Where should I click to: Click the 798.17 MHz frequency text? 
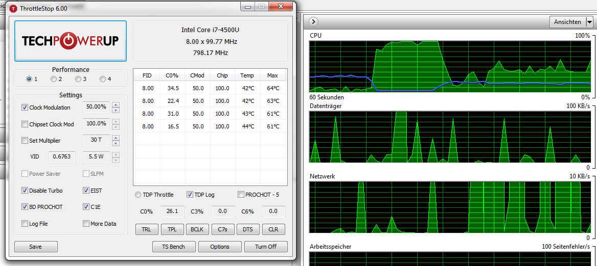pyautogui.click(x=210, y=53)
